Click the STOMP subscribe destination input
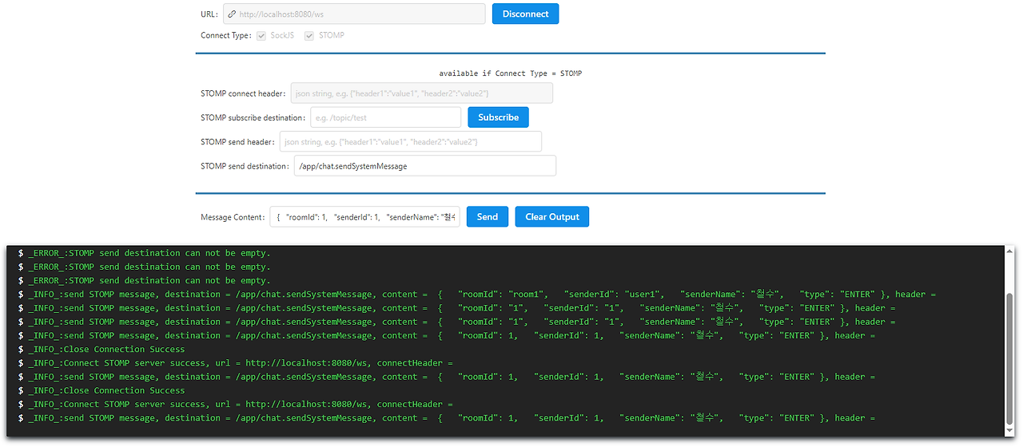The height and width of the screenshot is (447, 1023). [x=386, y=117]
